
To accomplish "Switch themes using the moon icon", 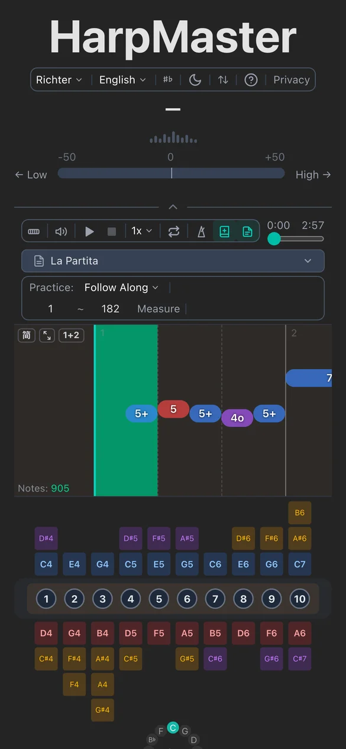I will click(195, 79).
